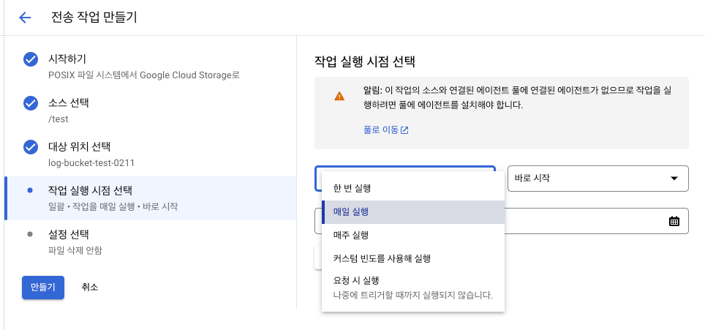Click the checkmark icon beside 소스 선택
The width and height of the screenshot is (705, 330).
[x=30, y=103]
